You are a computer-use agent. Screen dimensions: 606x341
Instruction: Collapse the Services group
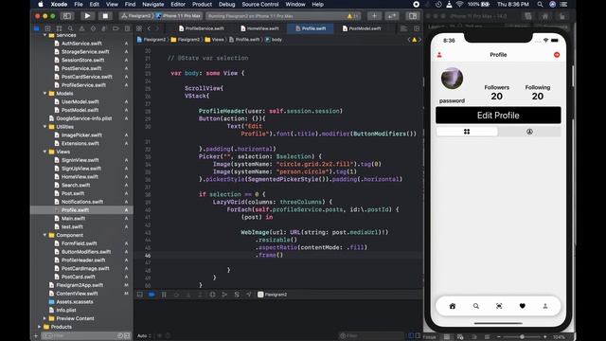(45, 35)
